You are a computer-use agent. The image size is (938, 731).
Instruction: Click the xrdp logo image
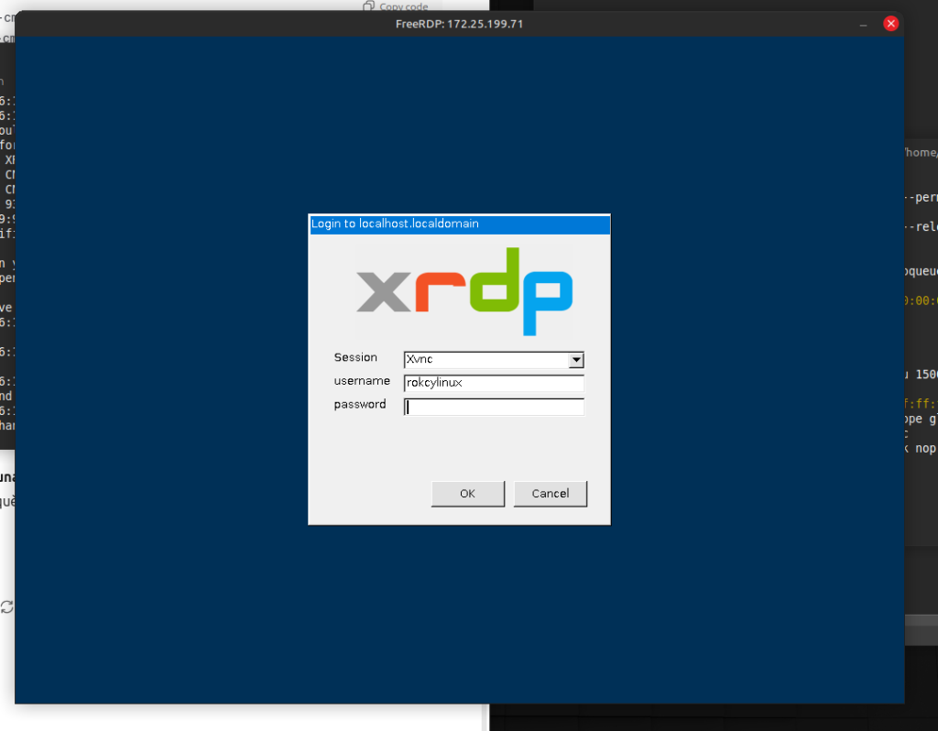point(464,292)
